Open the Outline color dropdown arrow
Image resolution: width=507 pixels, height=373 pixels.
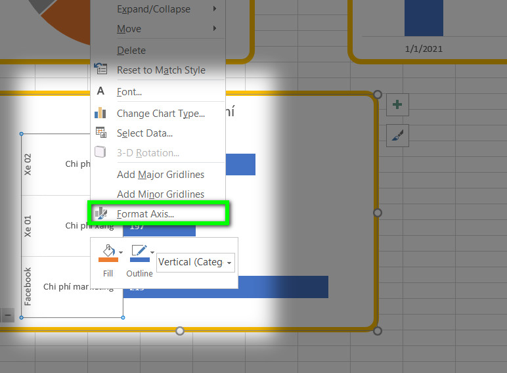[152, 252]
